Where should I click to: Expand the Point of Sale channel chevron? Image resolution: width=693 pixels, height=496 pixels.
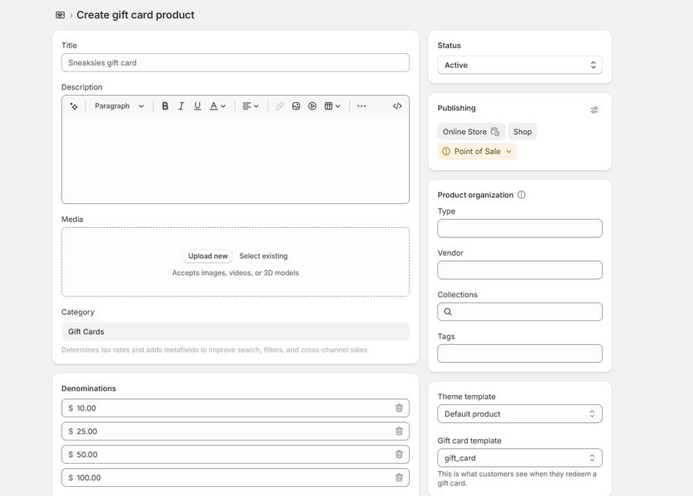point(509,152)
